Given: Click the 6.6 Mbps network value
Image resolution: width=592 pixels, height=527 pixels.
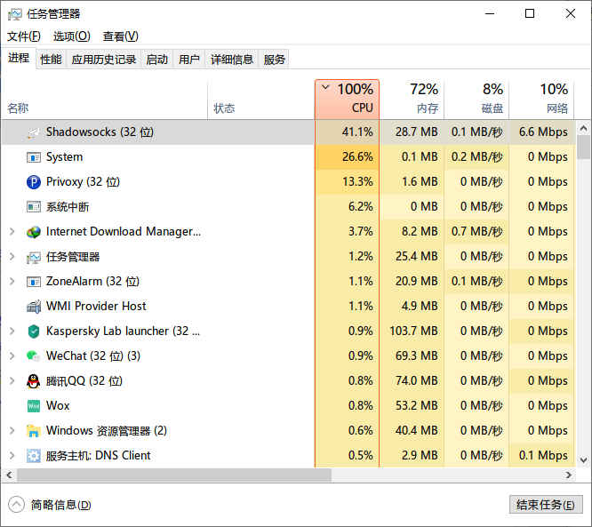Looking at the screenshot, I should [x=543, y=132].
